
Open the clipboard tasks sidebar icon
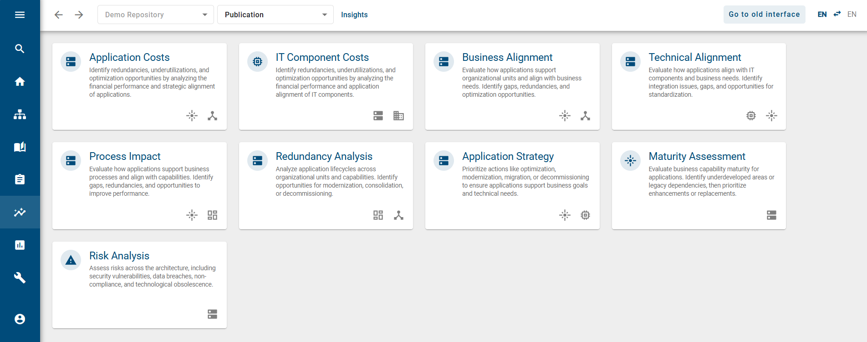(20, 179)
